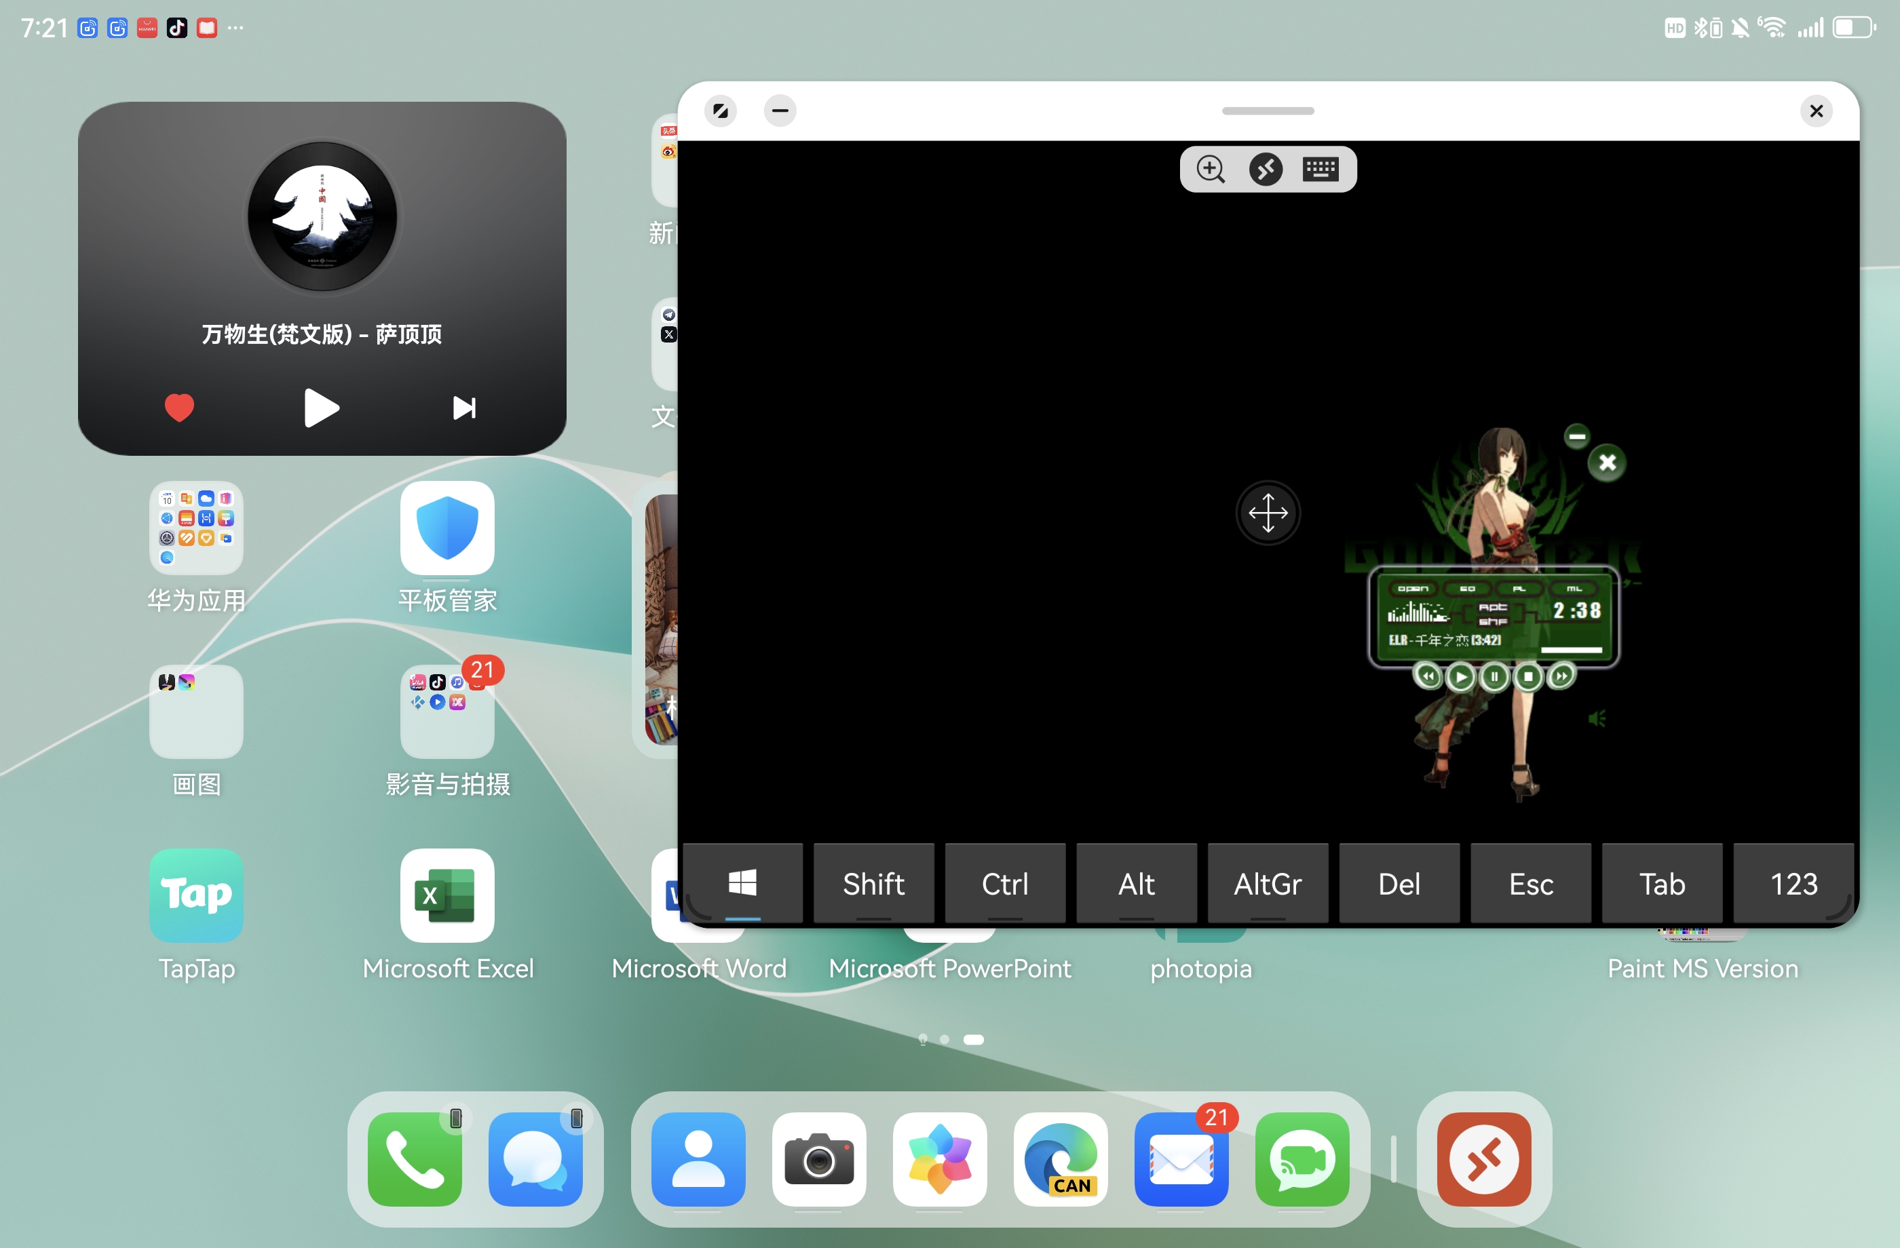Viewport: 1900px width, 1248px height.
Task: Tap the floating window drag handle bar
Action: (1268, 111)
